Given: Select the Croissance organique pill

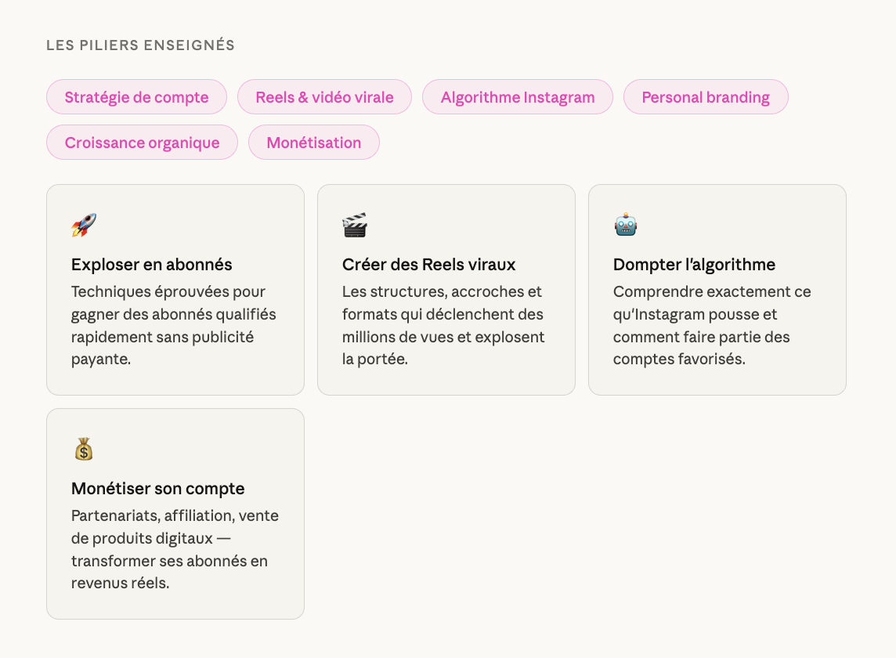Looking at the screenshot, I should tap(142, 143).
